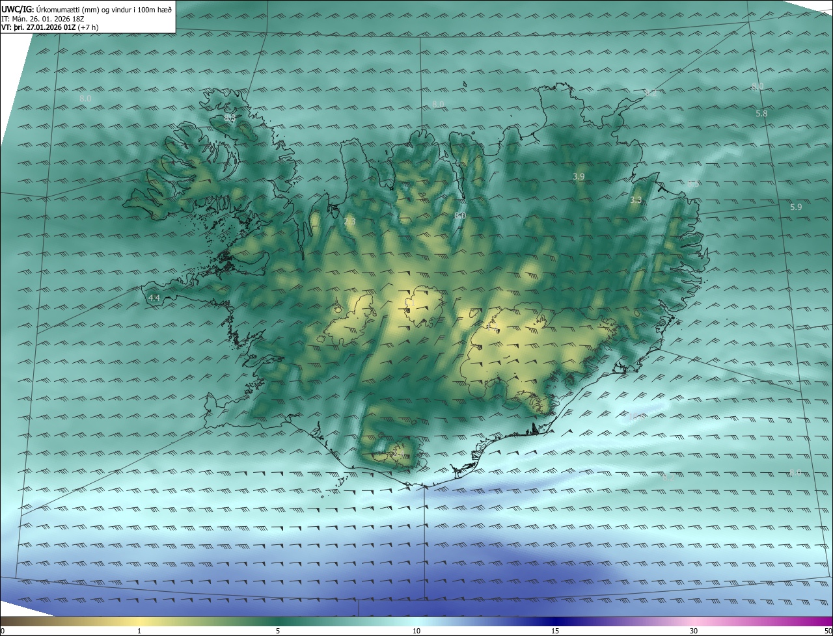Viewport: 833px width, 636px height.
Task: Click the '5' tick label on the color scale
Action: coord(278,631)
